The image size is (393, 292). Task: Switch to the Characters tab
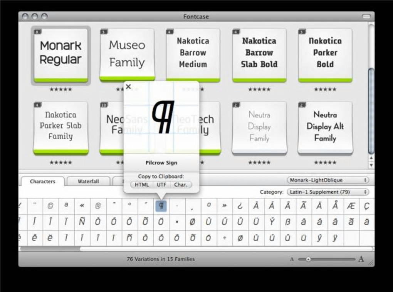[42, 182]
